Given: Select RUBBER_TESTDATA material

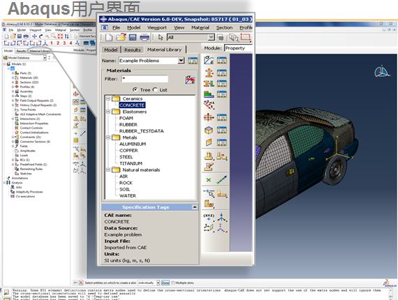Looking at the screenshot, I should pos(141,131).
